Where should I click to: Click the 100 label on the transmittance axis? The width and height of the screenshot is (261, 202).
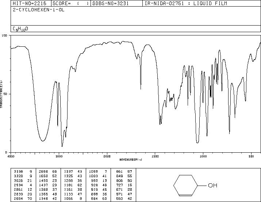click(4, 35)
